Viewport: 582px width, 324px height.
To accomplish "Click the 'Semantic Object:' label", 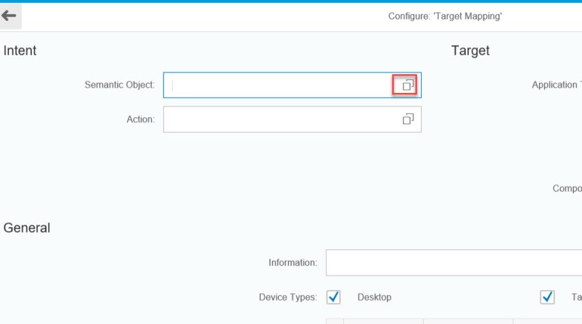I will click(119, 85).
